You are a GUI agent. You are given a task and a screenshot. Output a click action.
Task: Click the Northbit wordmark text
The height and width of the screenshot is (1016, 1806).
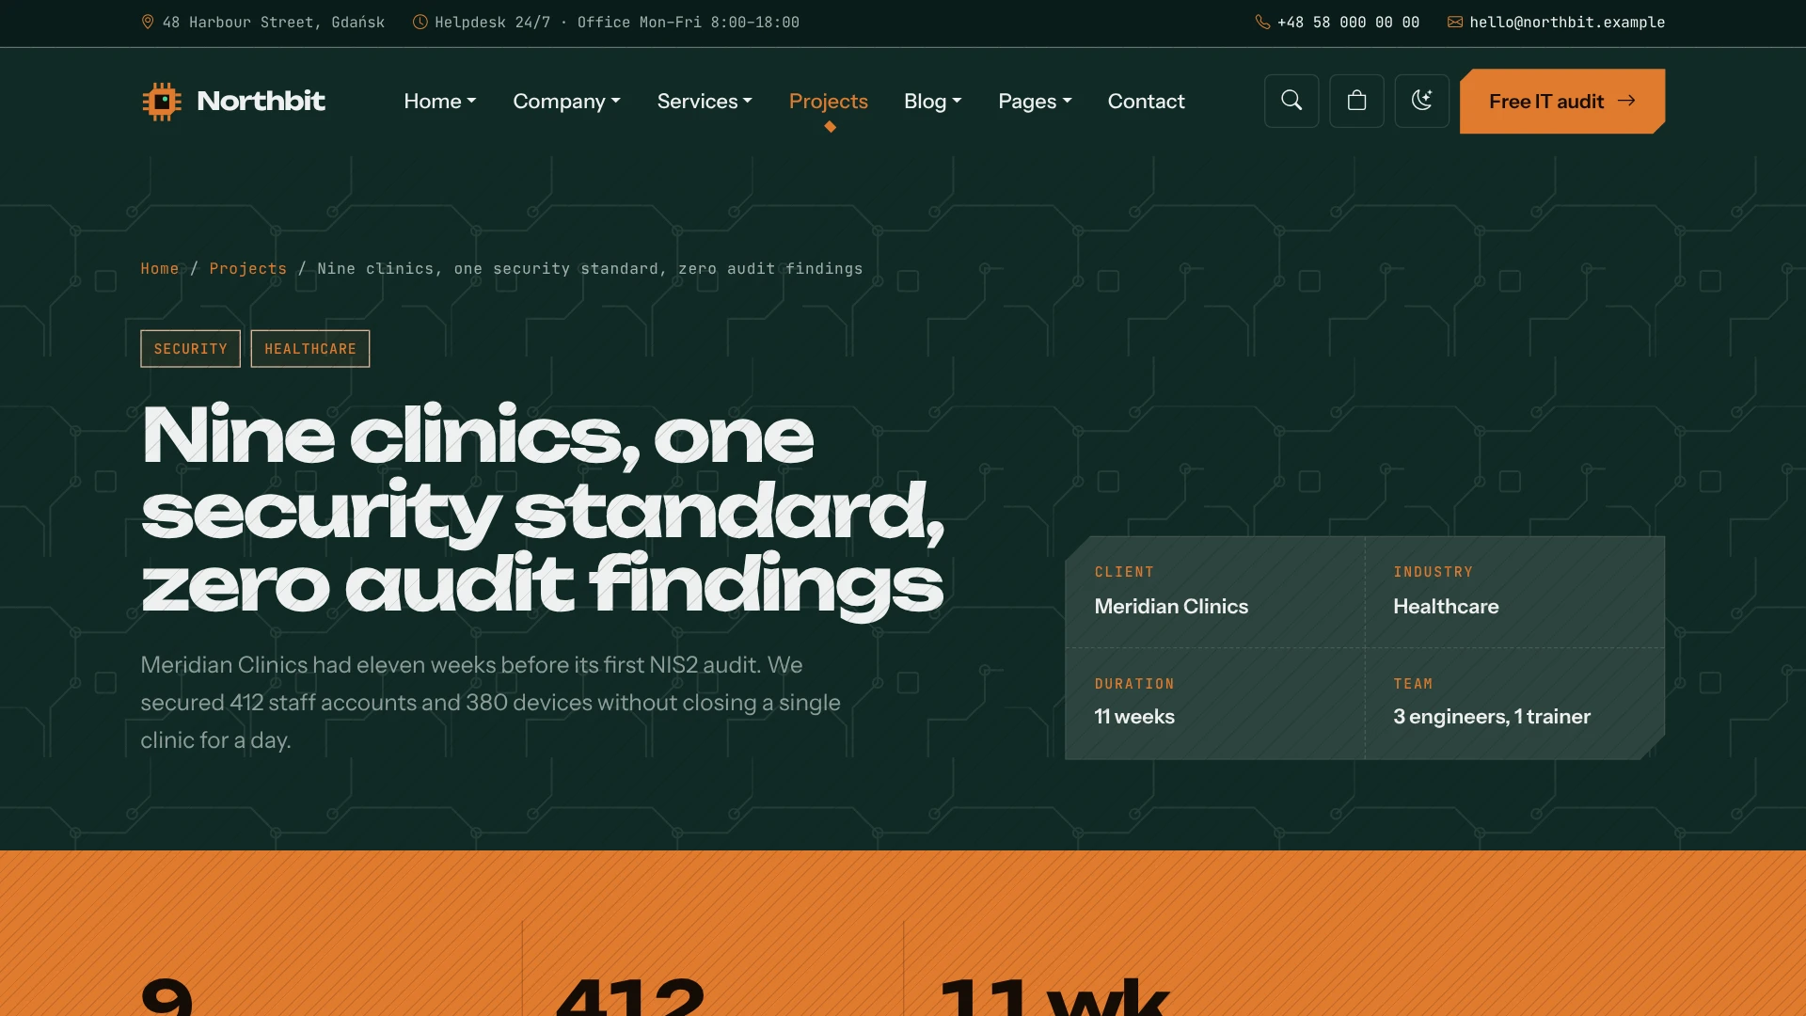(x=261, y=101)
